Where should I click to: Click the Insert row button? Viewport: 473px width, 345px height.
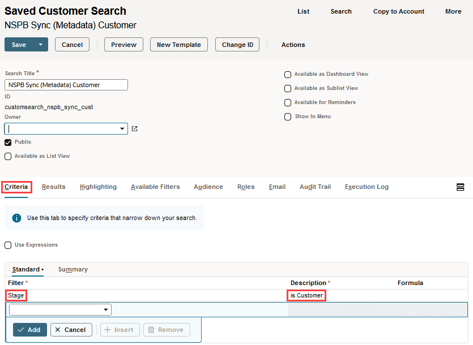click(120, 330)
